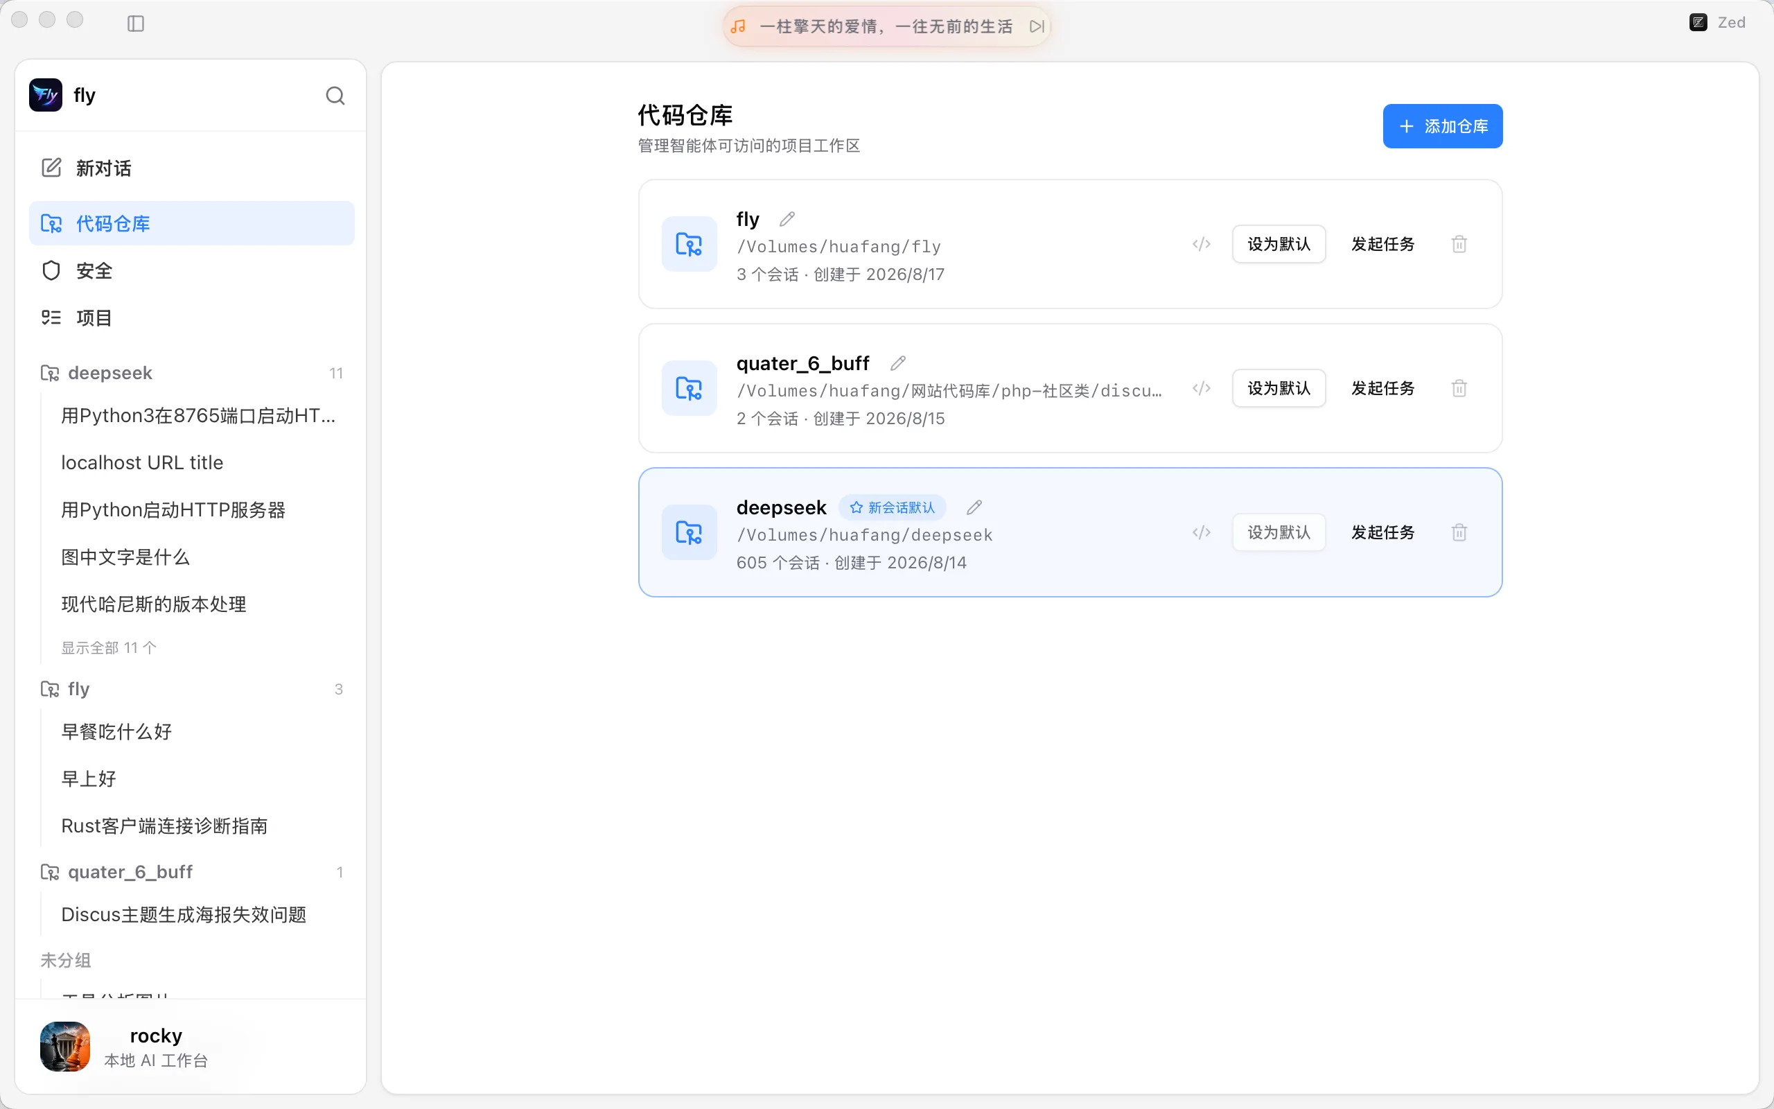The height and width of the screenshot is (1109, 1774).
Task: Collapse the deepseek group in sidebar
Action: coord(192,374)
